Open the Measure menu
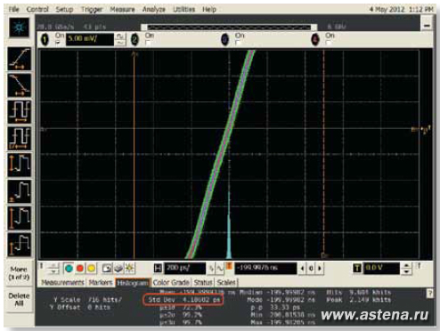This screenshot has height=331, width=440. pyautogui.click(x=122, y=10)
